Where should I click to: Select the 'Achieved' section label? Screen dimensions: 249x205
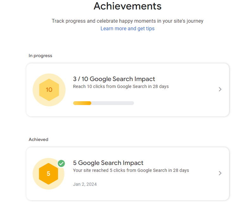[x=38, y=139]
